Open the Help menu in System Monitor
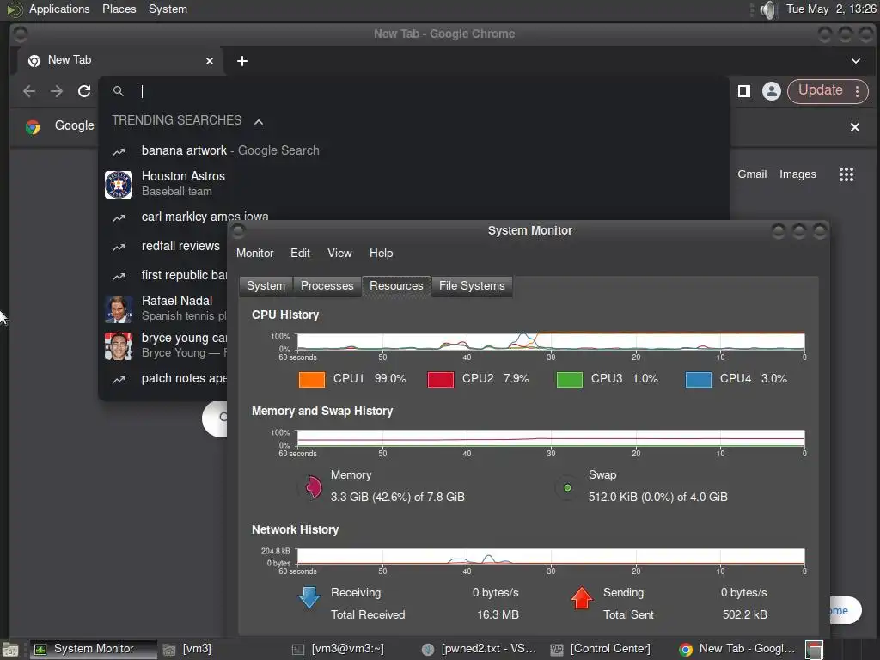Image resolution: width=880 pixels, height=660 pixels. (381, 254)
